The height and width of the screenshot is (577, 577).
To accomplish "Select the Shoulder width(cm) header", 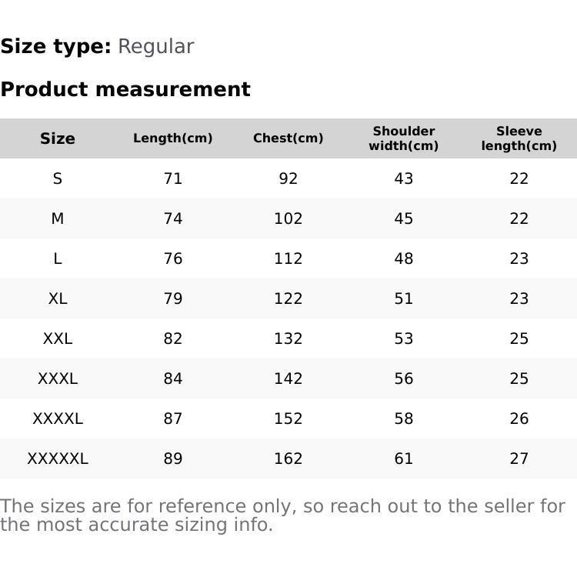I will coord(403,138).
